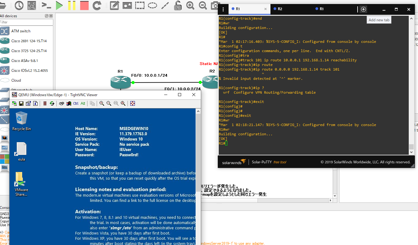Click the Solar-PuTTY terminal scrollbar up arrow

click(411, 18)
